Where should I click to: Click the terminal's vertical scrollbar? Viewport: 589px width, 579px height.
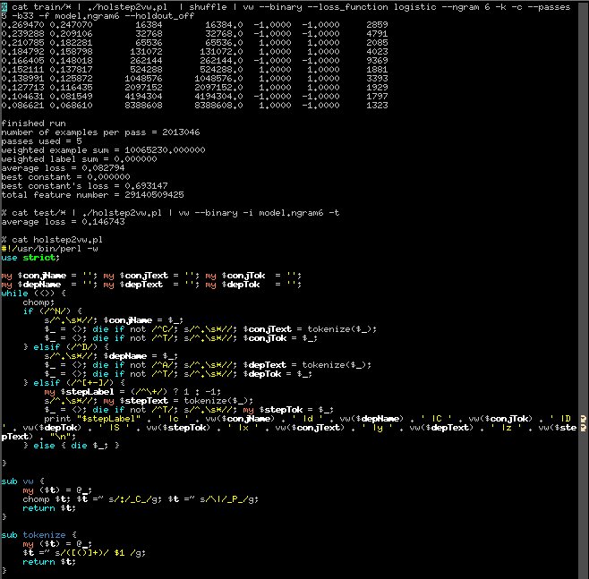(584, 290)
